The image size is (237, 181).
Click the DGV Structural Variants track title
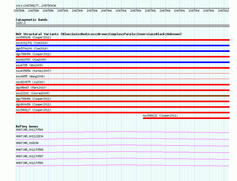tap(99, 34)
